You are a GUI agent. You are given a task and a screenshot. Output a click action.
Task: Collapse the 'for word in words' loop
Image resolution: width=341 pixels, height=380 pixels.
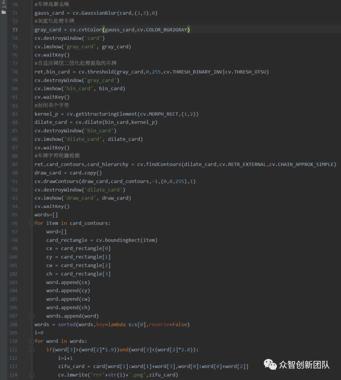[x=32, y=341]
